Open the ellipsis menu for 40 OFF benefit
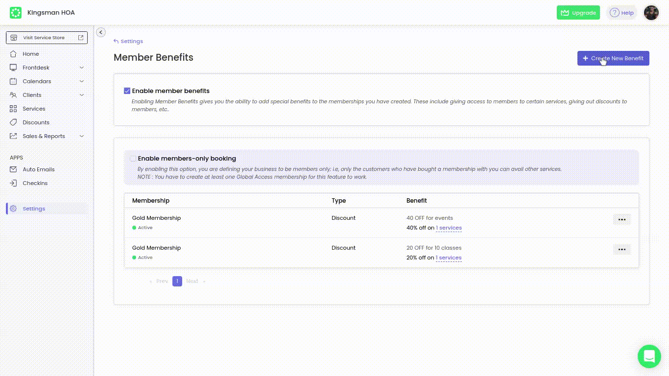This screenshot has width=669, height=376. pyautogui.click(x=621, y=219)
